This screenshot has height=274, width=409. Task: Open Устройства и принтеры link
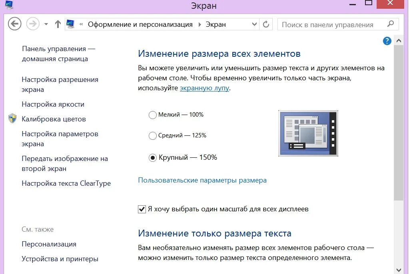point(60,259)
